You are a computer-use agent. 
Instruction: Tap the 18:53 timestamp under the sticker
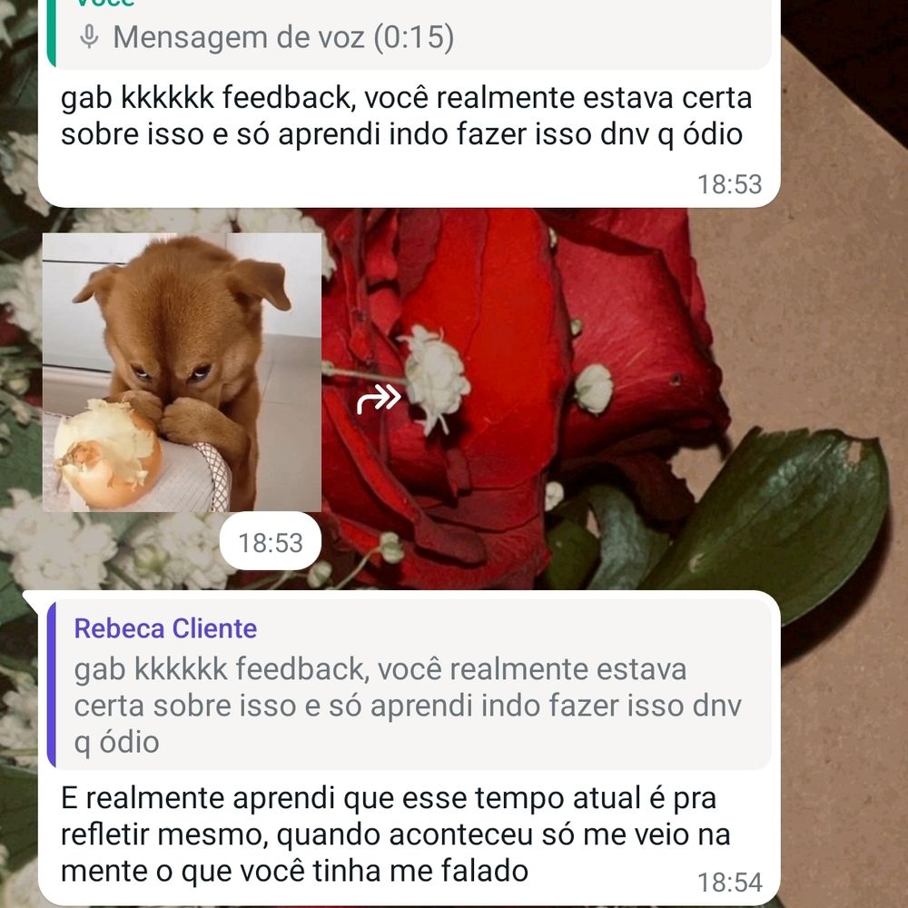(271, 543)
